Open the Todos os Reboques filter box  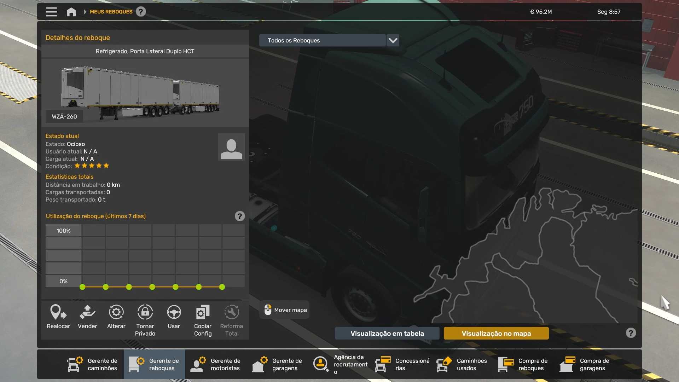click(x=322, y=41)
